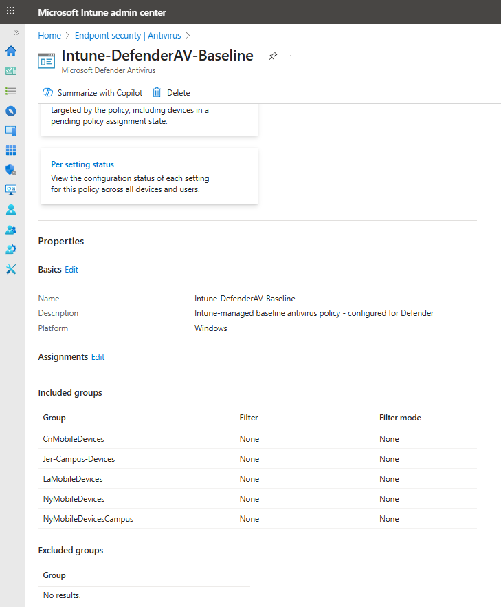This screenshot has width=501, height=607.
Task: Click Filter mode None for Jer-Campus-Devices
Action: (x=389, y=459)
